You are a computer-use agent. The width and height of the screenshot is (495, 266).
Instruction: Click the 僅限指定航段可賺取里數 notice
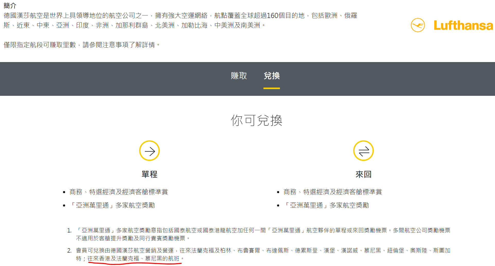pos(82,45)
